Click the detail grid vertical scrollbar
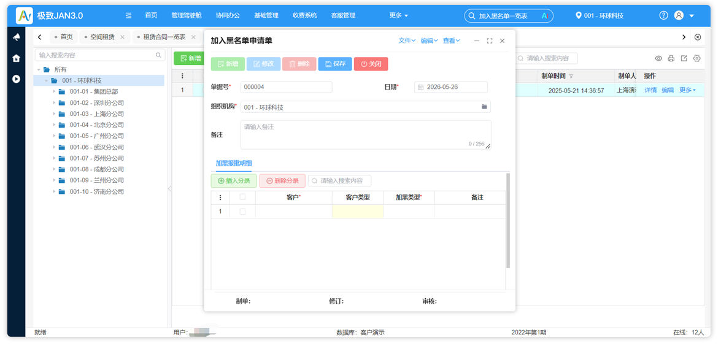The height and width of the screenshot is (346, 721). tap(507, 221)
